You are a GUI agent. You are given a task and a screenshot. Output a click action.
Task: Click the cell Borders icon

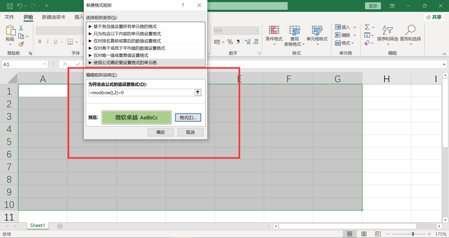[70, 42]
